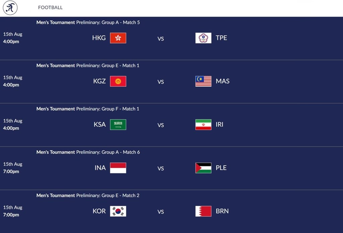Viewport: 343px width, 233px height.
Task: Click the South Korea flag icon
Action: click(x=118, y=211)
